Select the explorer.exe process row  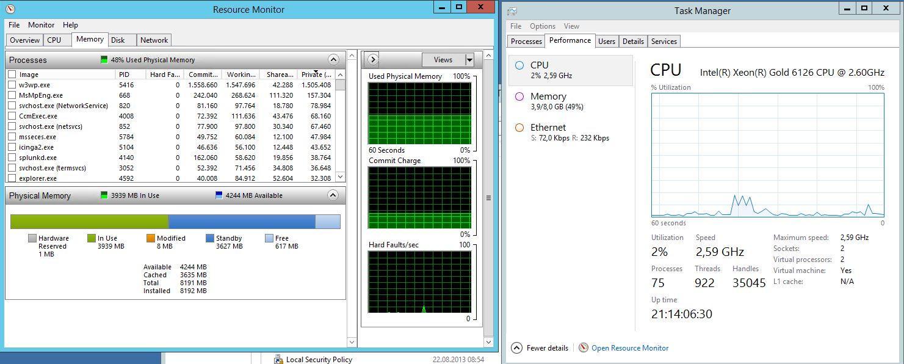point(170,178)
